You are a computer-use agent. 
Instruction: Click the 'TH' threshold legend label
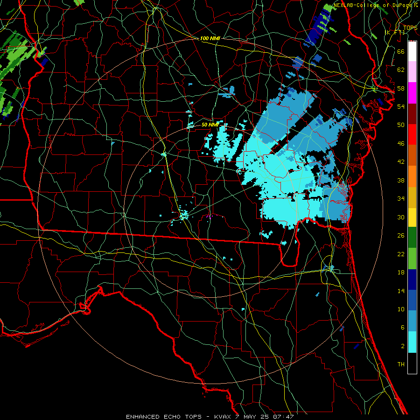point(401,364)
